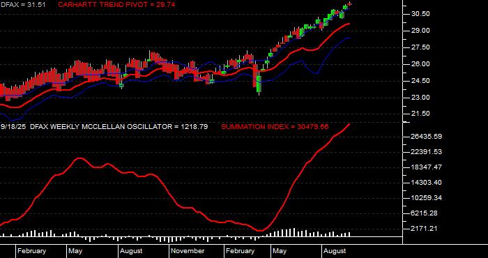Click the 14303.40 summation axis value
The image size is (488, 258).
tap(427, 183)
